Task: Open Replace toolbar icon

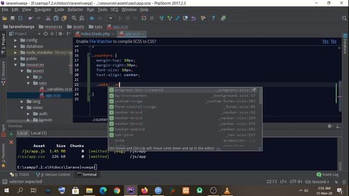Action: click(x=82, y=18)
